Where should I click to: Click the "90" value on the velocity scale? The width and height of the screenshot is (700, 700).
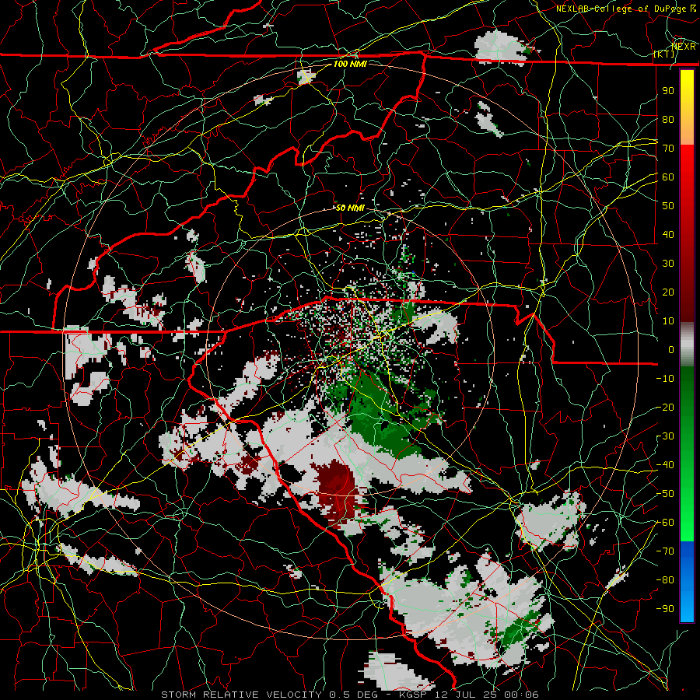[x=668, y=91]
